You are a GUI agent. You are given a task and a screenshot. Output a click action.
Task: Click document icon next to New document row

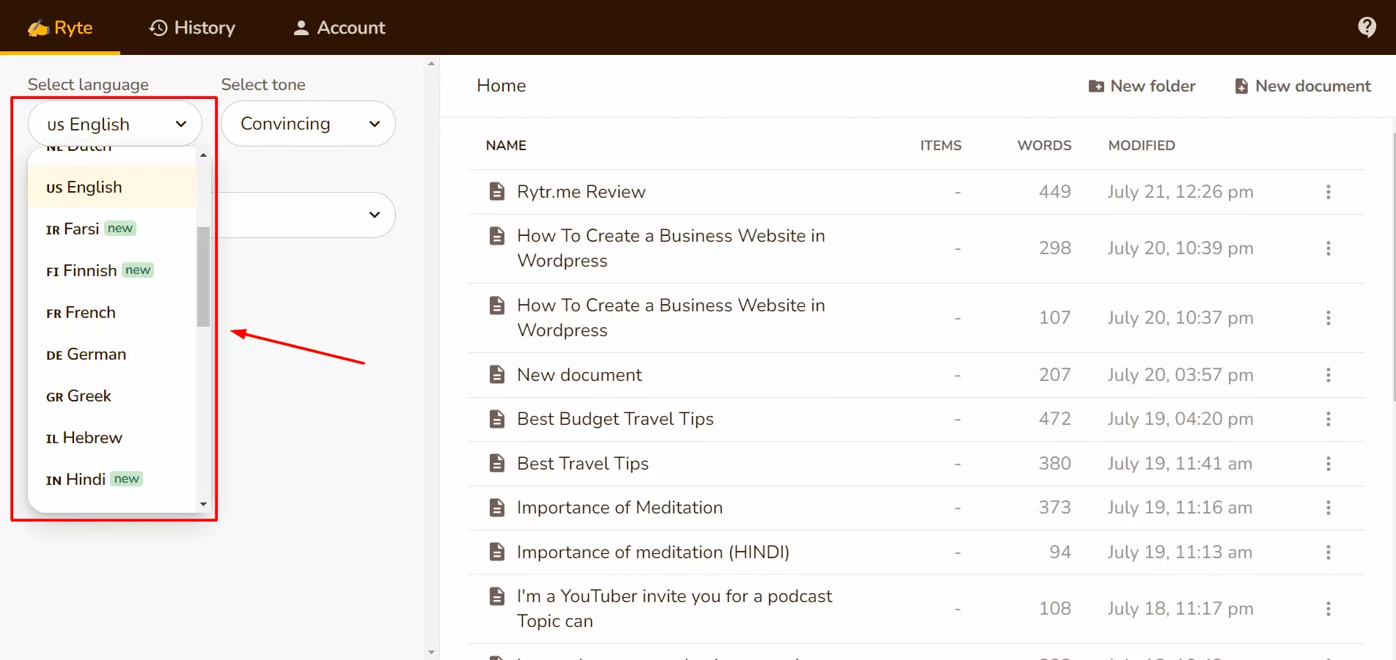point(497,375)
